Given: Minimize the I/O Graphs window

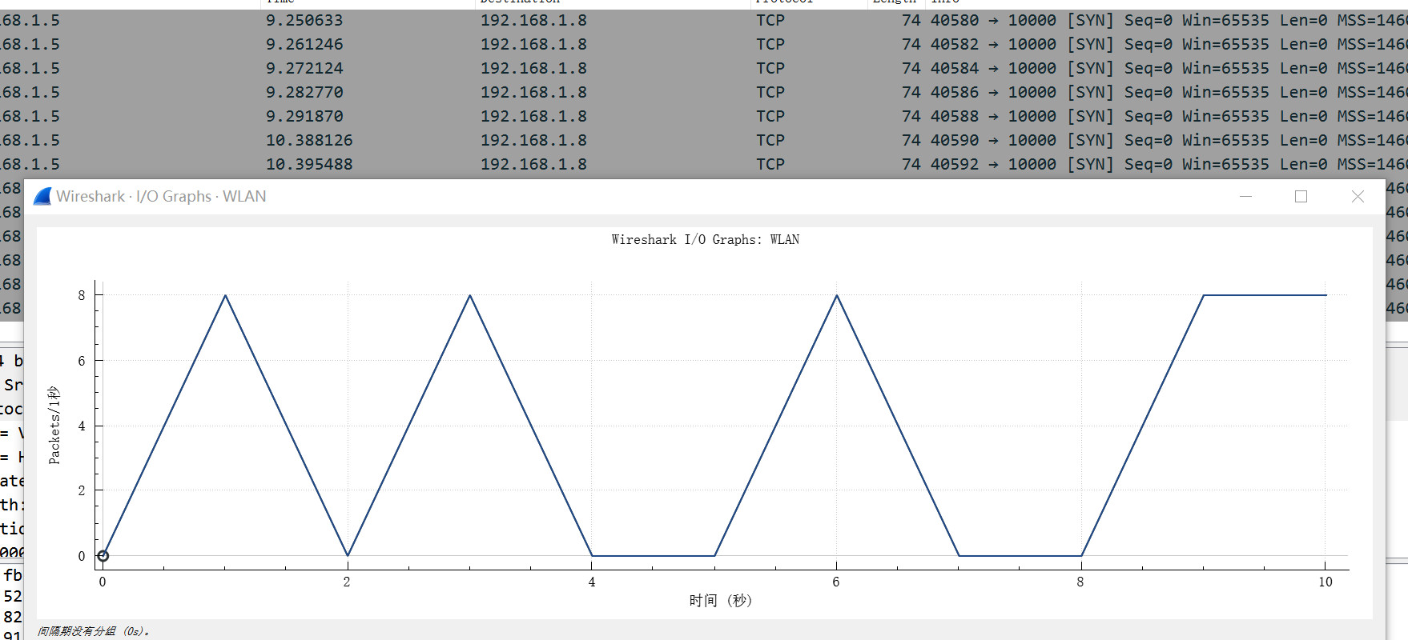Looking at the screenshot, I should [x=1245, y=197].
